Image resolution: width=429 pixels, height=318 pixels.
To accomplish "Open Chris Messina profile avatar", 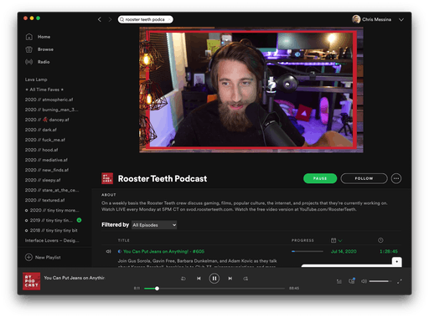I will [x=356, y=19].
